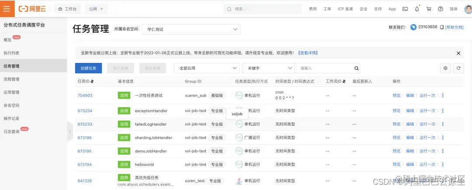Viewport: 472px width, 190px height.
Task: Open more actions for task 673194
Action: coord(442,164)
